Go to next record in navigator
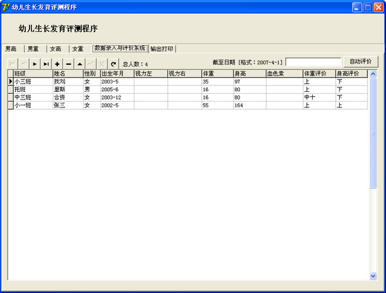 pos(35,64)
